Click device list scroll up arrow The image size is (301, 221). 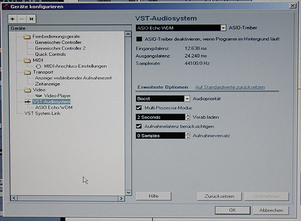[x=128, y=34]
